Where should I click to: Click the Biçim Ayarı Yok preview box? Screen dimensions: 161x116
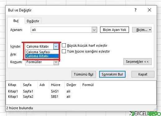[x=114, y=30]
